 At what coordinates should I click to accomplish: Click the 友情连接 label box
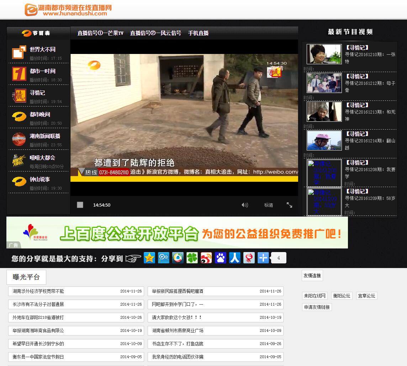[x=312, y=275]
